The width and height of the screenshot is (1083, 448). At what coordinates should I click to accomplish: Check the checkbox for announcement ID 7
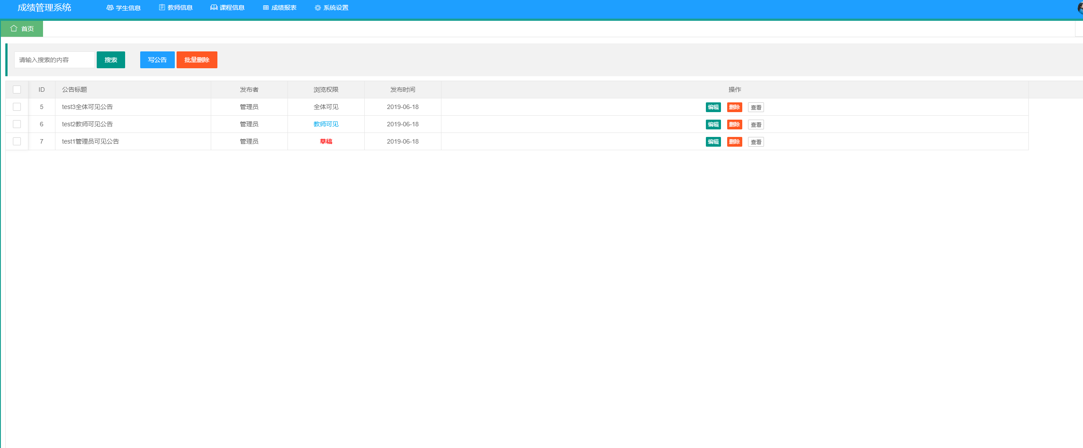tap(17, 141)
